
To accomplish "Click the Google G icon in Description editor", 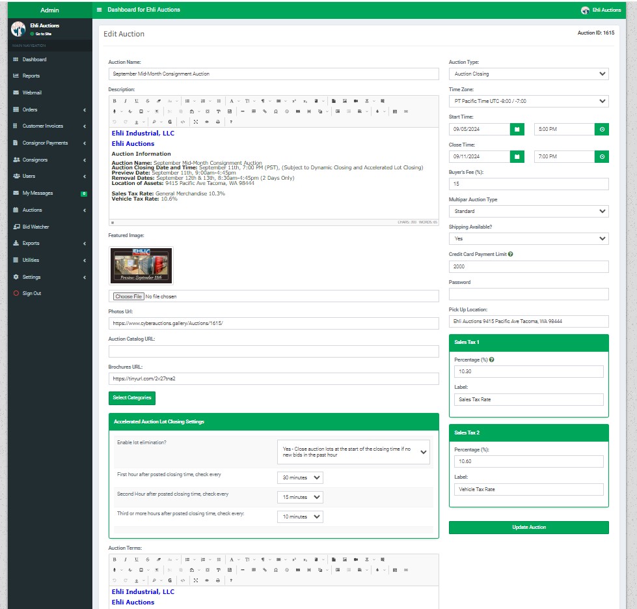I will tap(170, 122).
